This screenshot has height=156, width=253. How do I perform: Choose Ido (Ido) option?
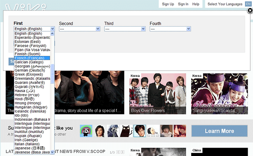(32, 115)
